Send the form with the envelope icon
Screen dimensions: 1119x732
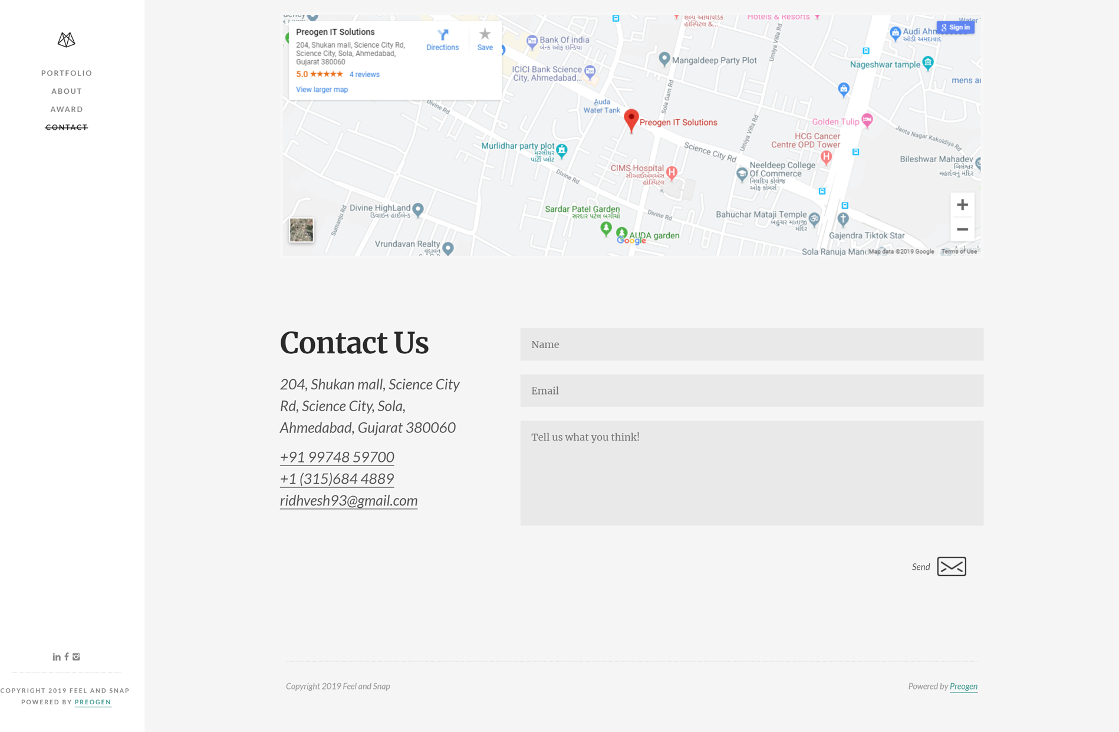(952, 566)
